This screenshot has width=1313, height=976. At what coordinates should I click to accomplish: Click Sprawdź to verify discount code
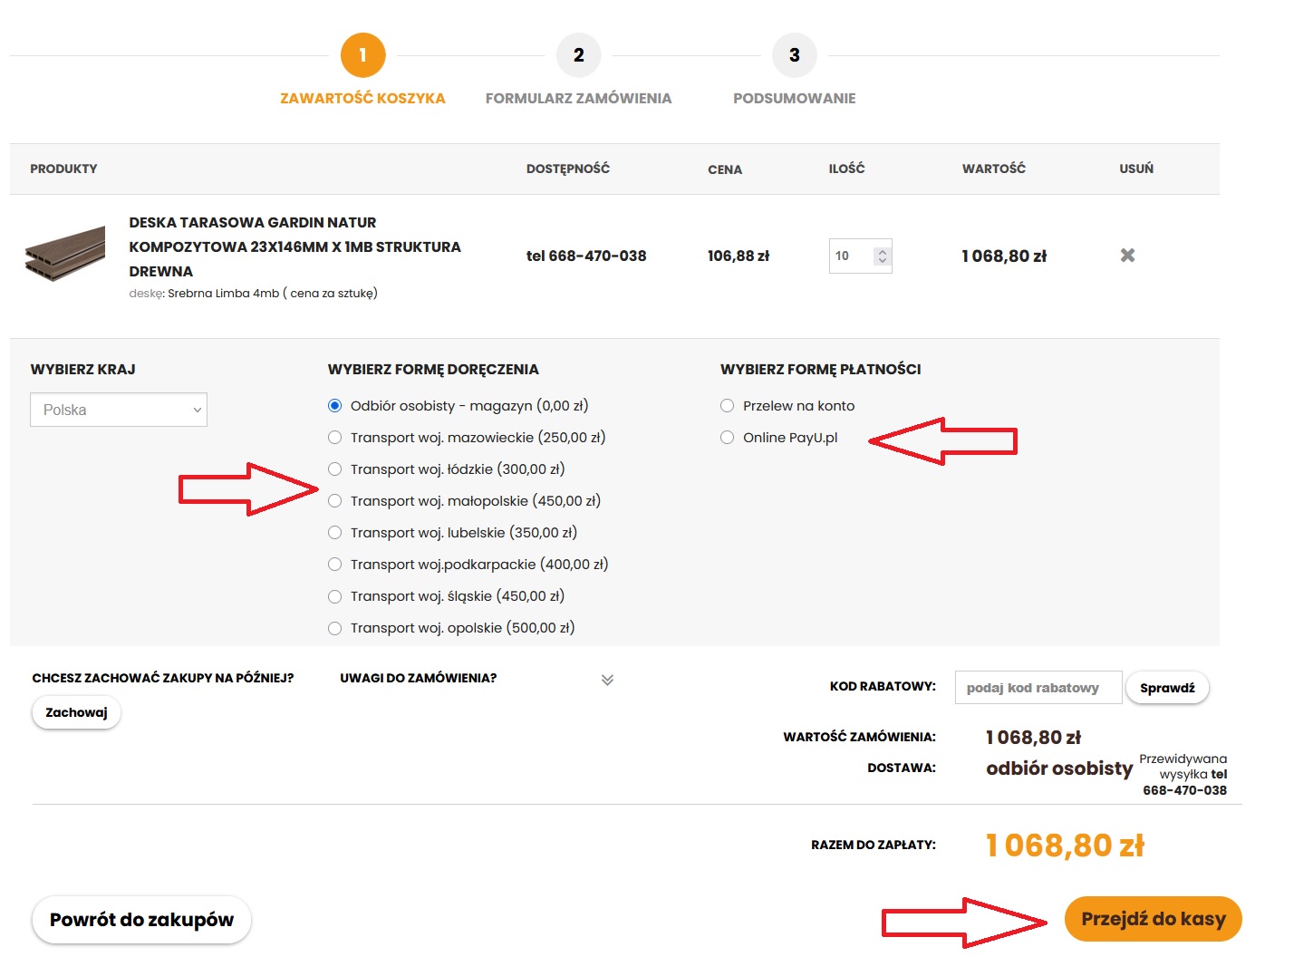pos(1166,688)
